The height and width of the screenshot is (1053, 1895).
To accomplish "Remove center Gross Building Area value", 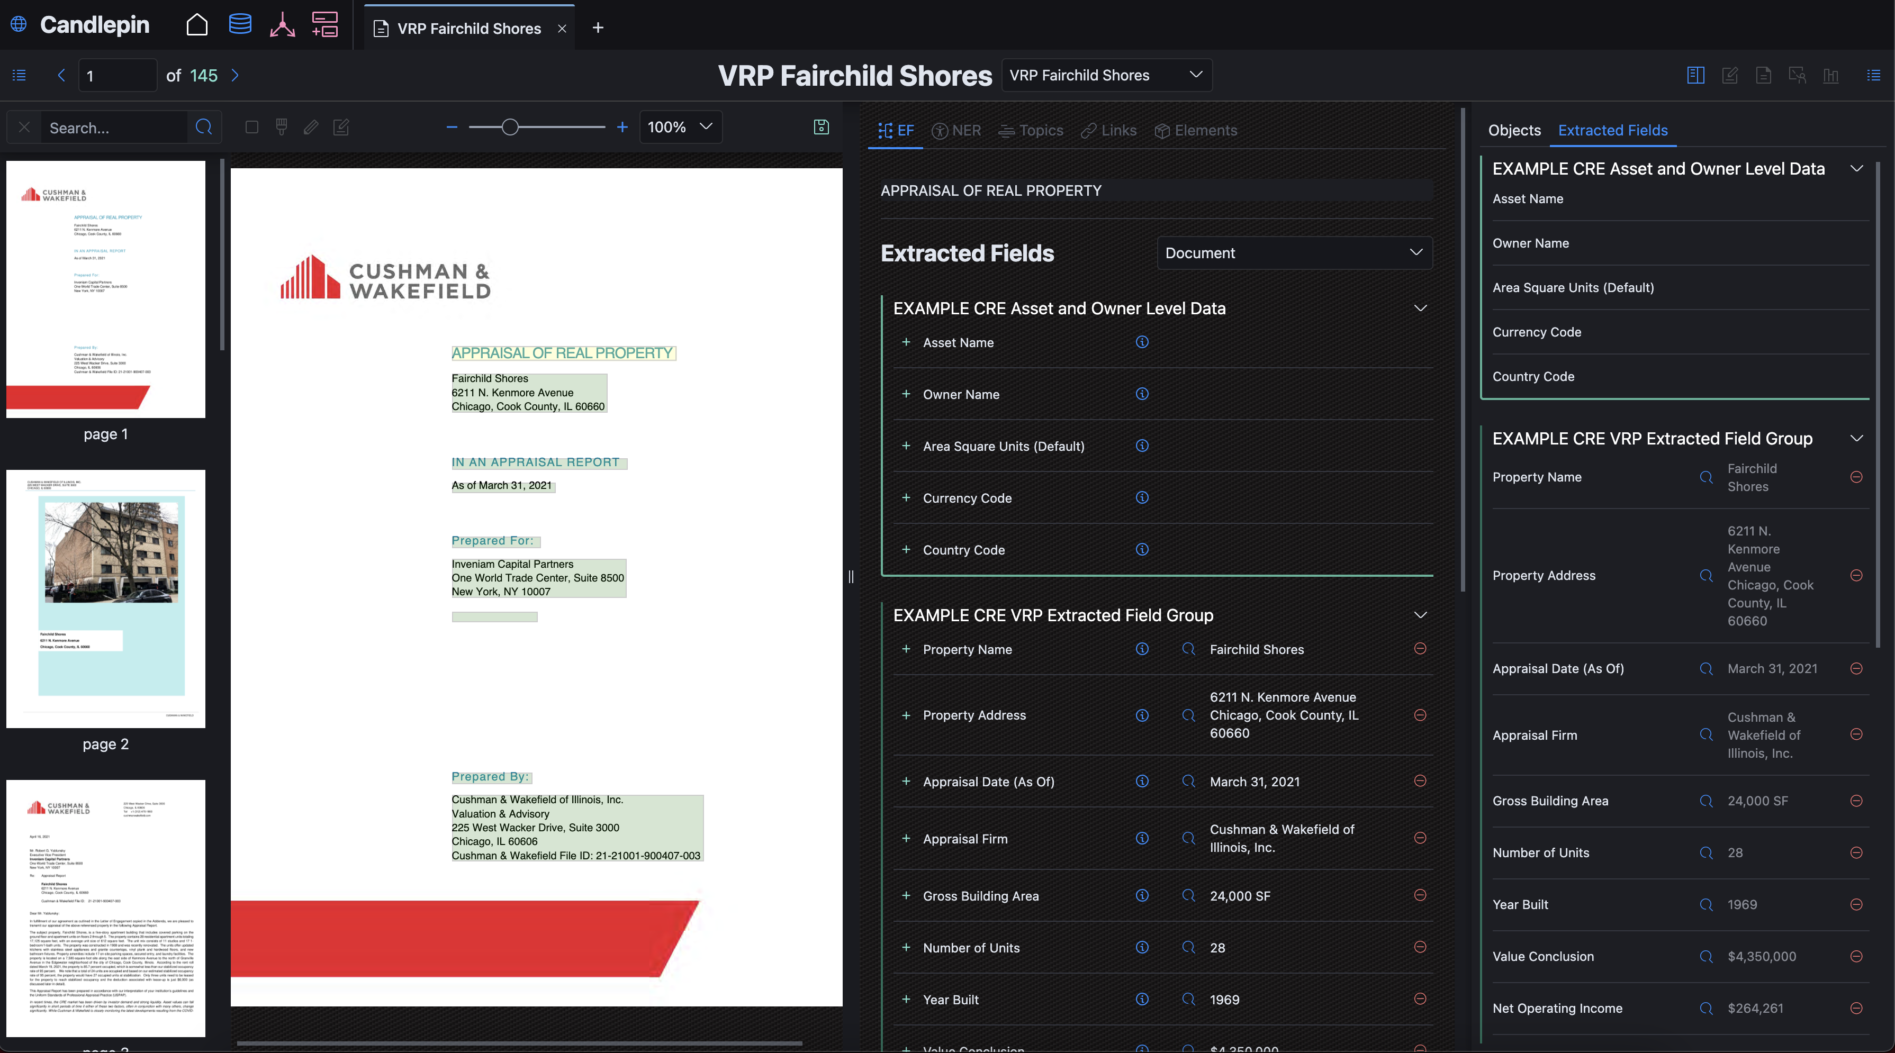I will click(1420, 895).
